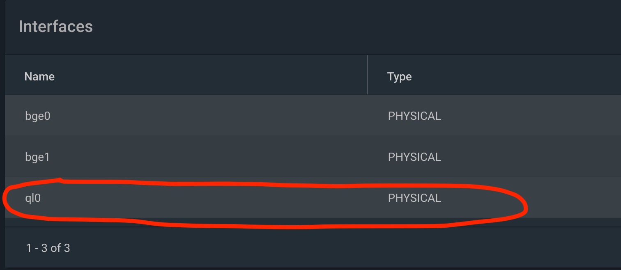
Task: Click the divider between Name and Type headers
Action: (368, 75)
